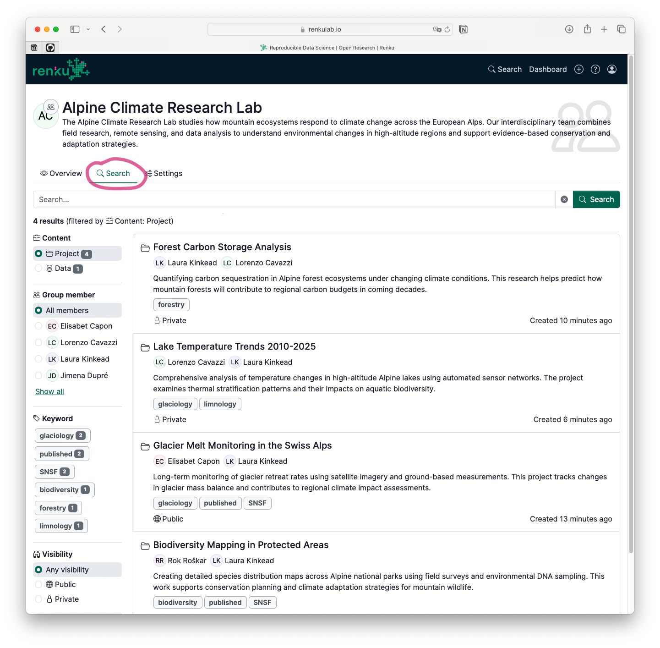The width and height of the screenshot is (660, 648).
Task: Open the Dashboard menu item
Action: pos(547,69)
